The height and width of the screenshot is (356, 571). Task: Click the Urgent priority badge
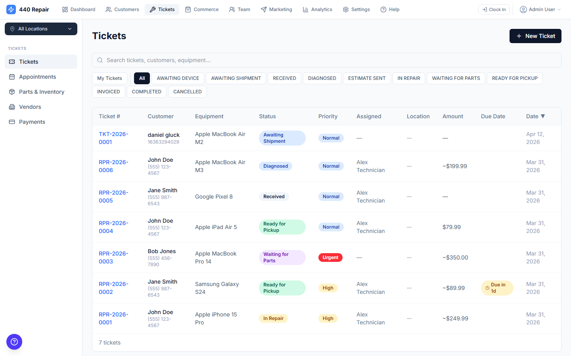coord(330,257)
